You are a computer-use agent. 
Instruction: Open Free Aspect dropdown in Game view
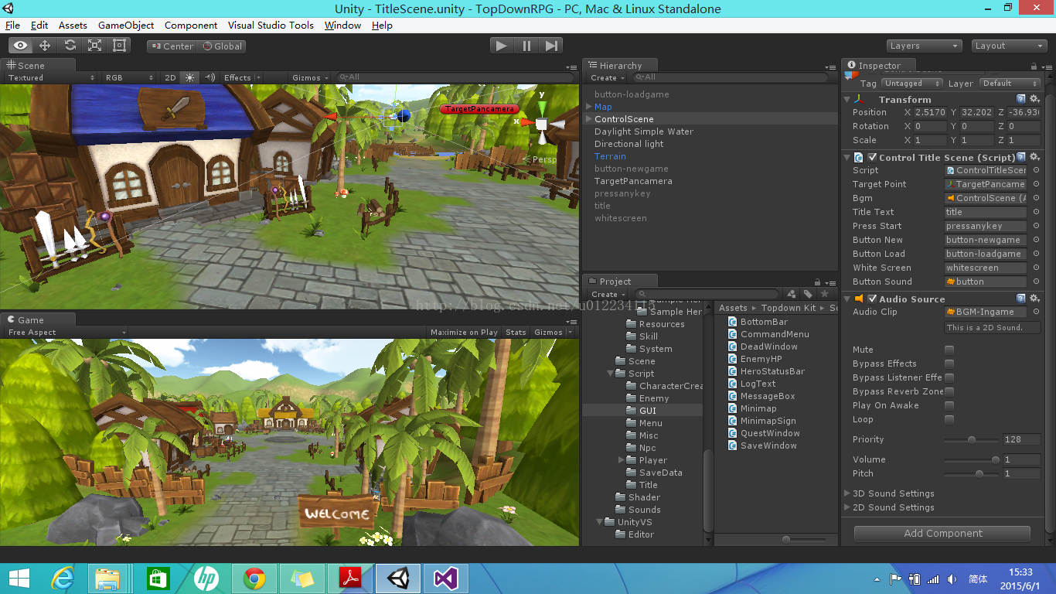coord(66,332)
